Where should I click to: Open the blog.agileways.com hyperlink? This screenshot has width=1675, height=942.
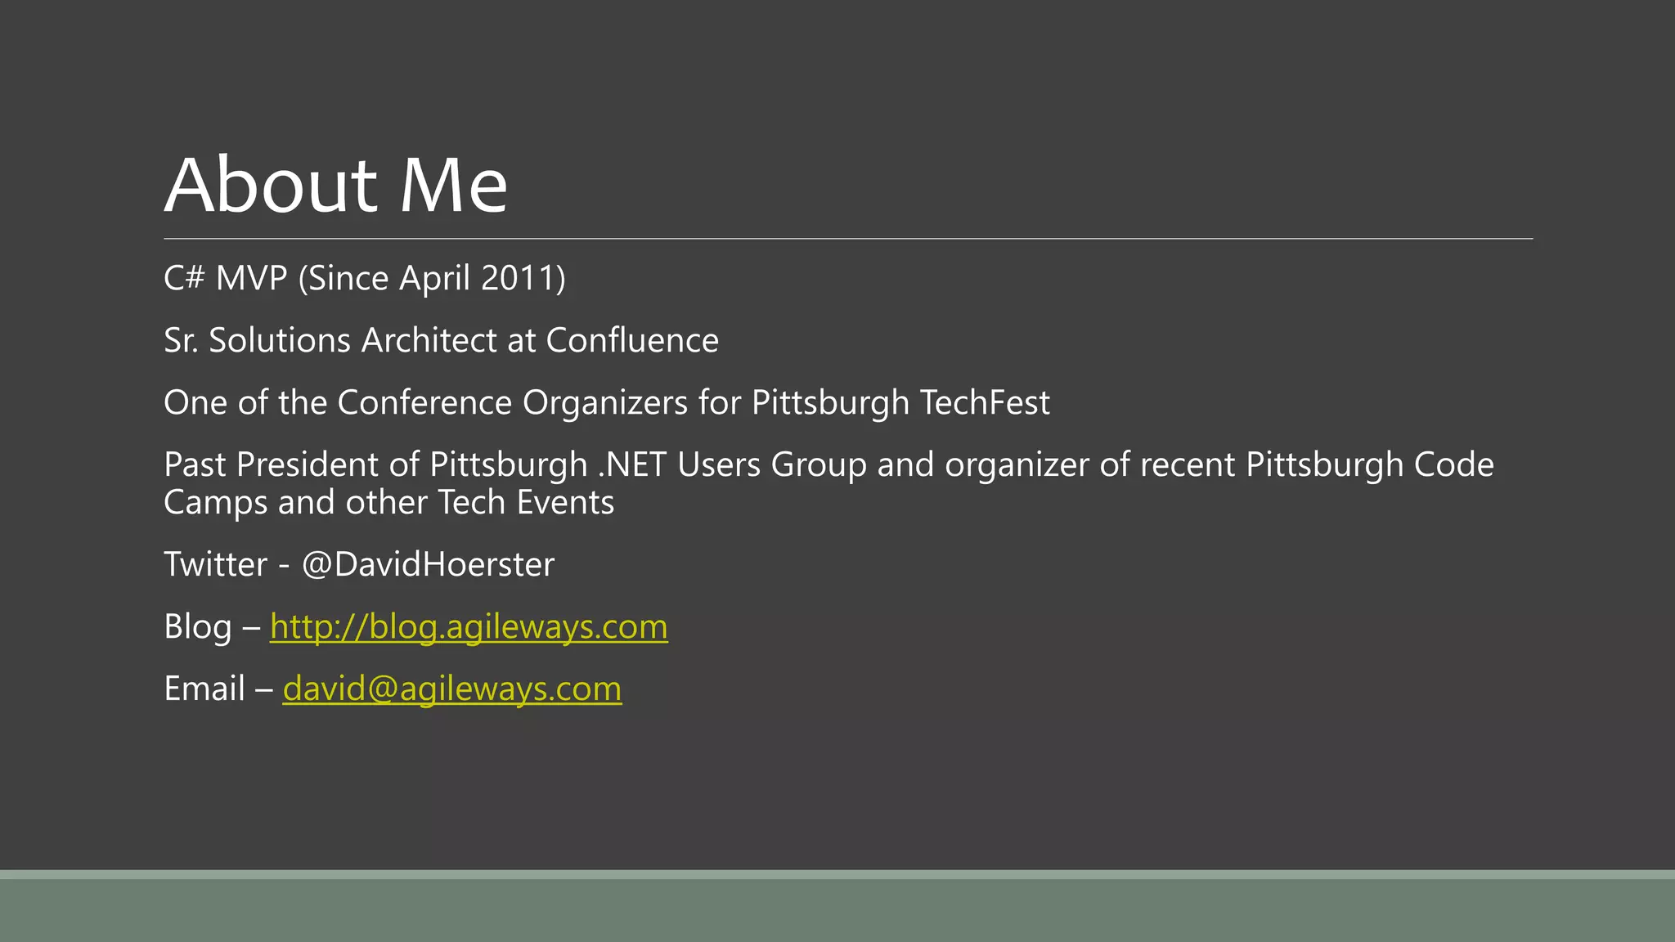click(x=469, y=627)
